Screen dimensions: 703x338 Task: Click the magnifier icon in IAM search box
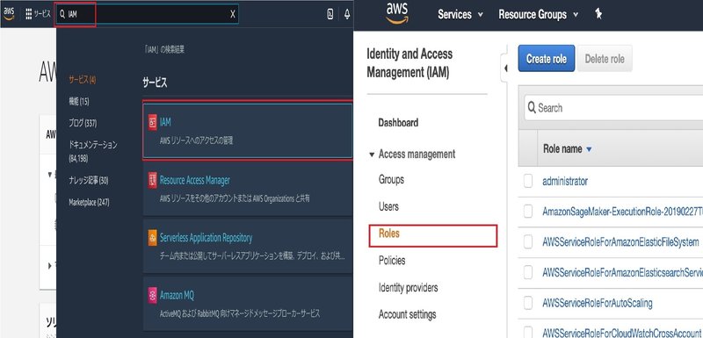click(62, 14)
